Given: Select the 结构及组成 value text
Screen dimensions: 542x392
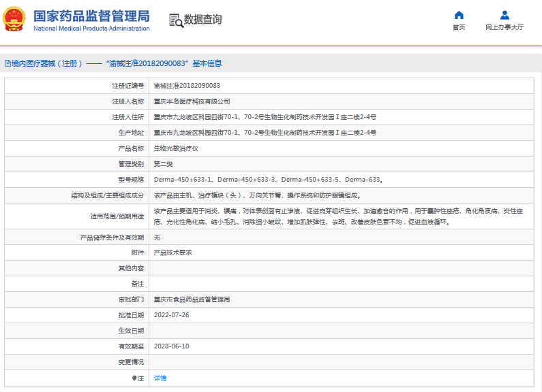Looking at the screenshot, I should click(257, 195).
